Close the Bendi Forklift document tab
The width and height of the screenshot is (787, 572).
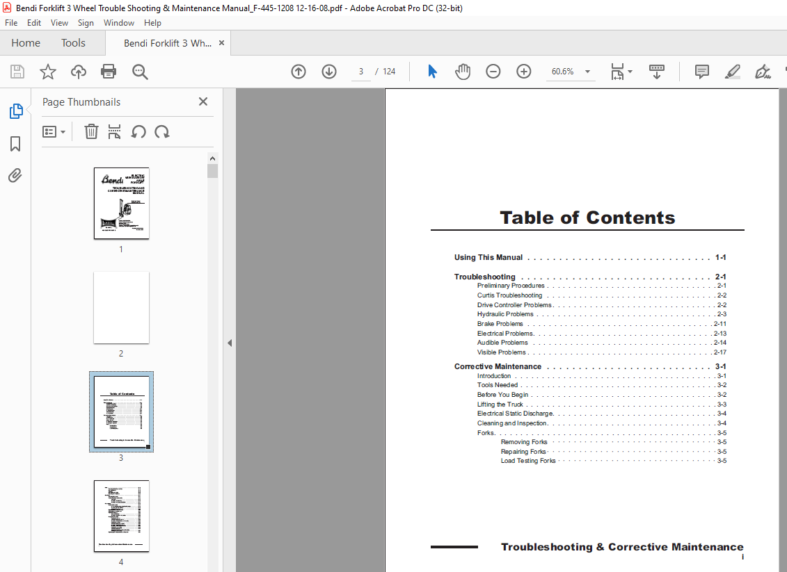pos(221,43)
